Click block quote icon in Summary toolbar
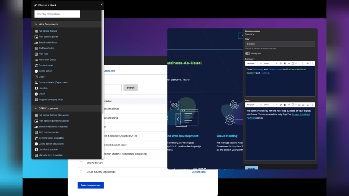The width and height of the screenshot is (349, 196). (x=308, y=64)
